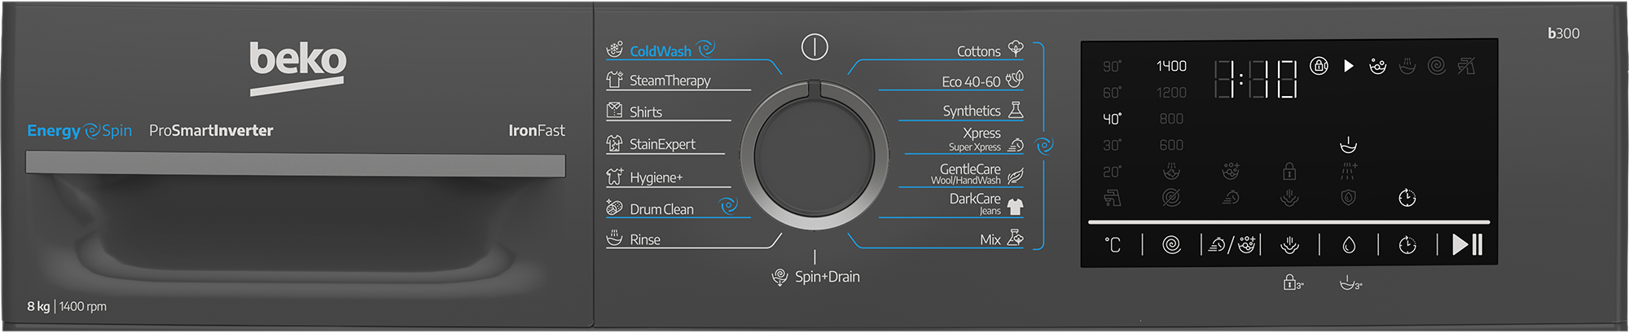Click the lit wash-bubbles status indicator
The height and width of the screenshot is (333, 1629).
1378,66
